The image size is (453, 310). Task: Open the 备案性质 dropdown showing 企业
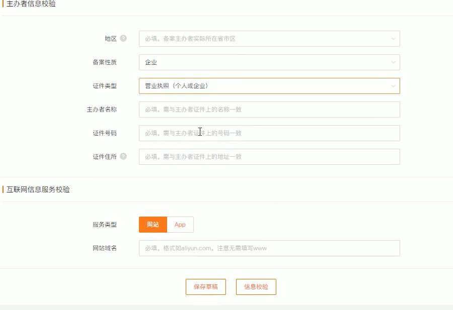pos(269,62)
